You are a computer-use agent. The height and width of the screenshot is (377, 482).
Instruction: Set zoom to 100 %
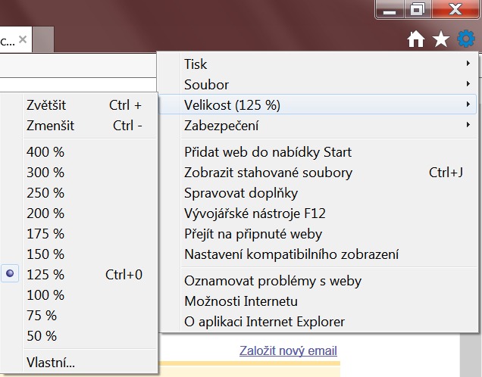point(45,295)
